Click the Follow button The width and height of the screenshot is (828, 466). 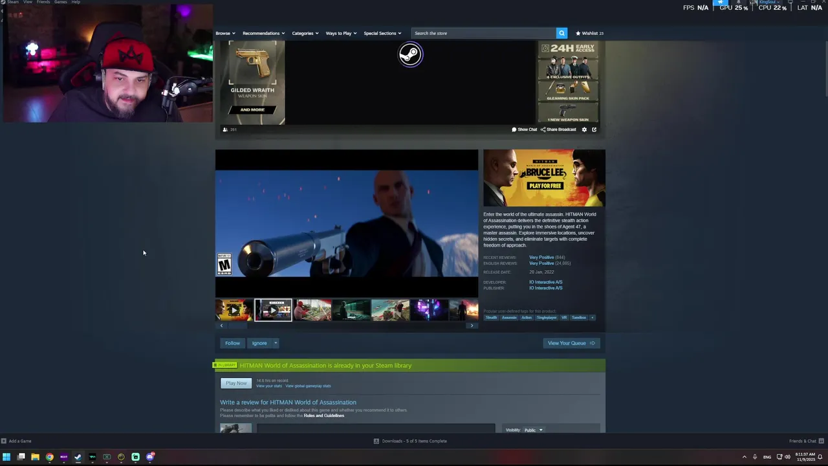[x=232, y=343]
